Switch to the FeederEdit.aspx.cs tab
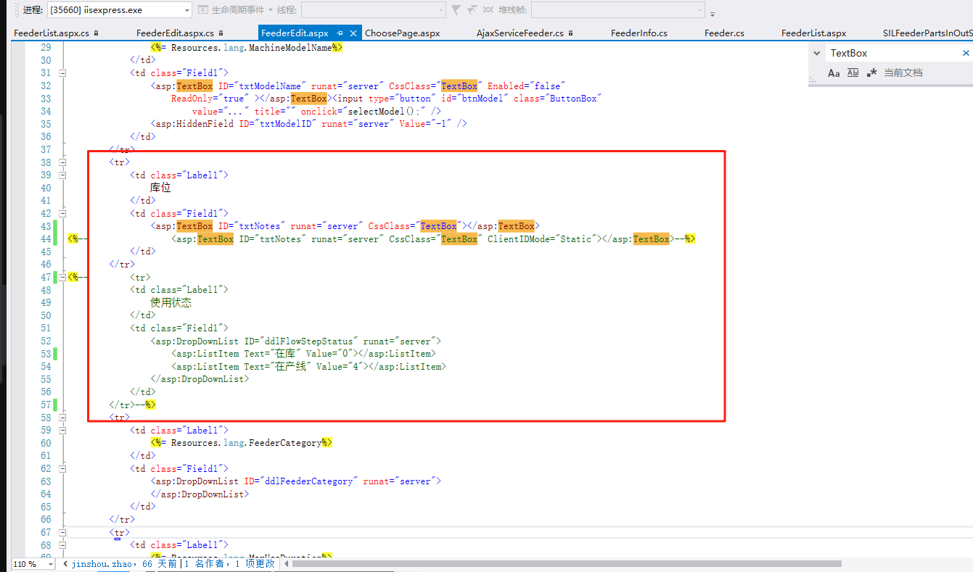 tap(175, 33)
